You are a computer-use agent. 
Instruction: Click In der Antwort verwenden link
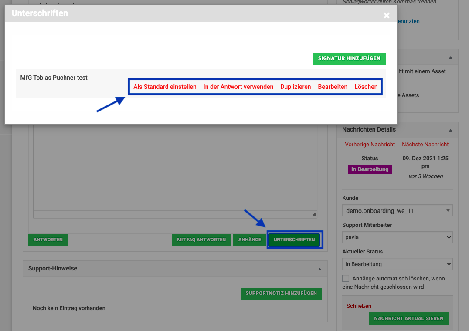tap(238, 87)
